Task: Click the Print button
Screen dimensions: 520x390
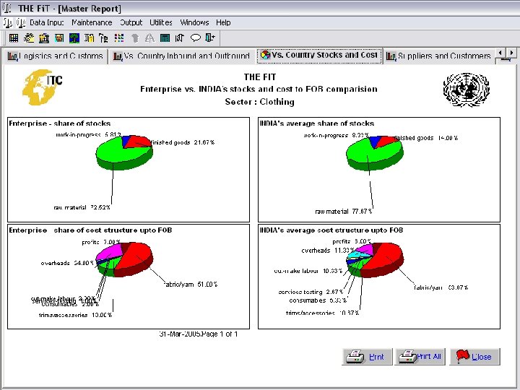Action: [367, 357]
